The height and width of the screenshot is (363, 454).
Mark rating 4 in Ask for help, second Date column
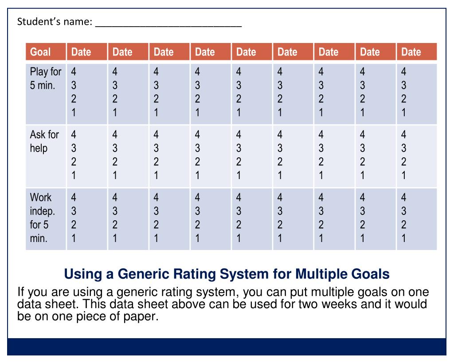coord(115,135)
